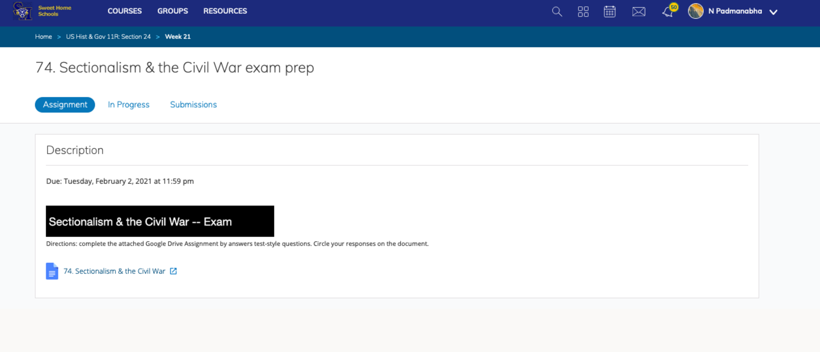This screenshot has height=352, width=820.
Task: Open the apps grid icon
Action: [583, 12]
